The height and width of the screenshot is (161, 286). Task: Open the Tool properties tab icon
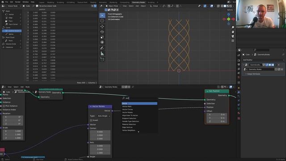point(239,55)
